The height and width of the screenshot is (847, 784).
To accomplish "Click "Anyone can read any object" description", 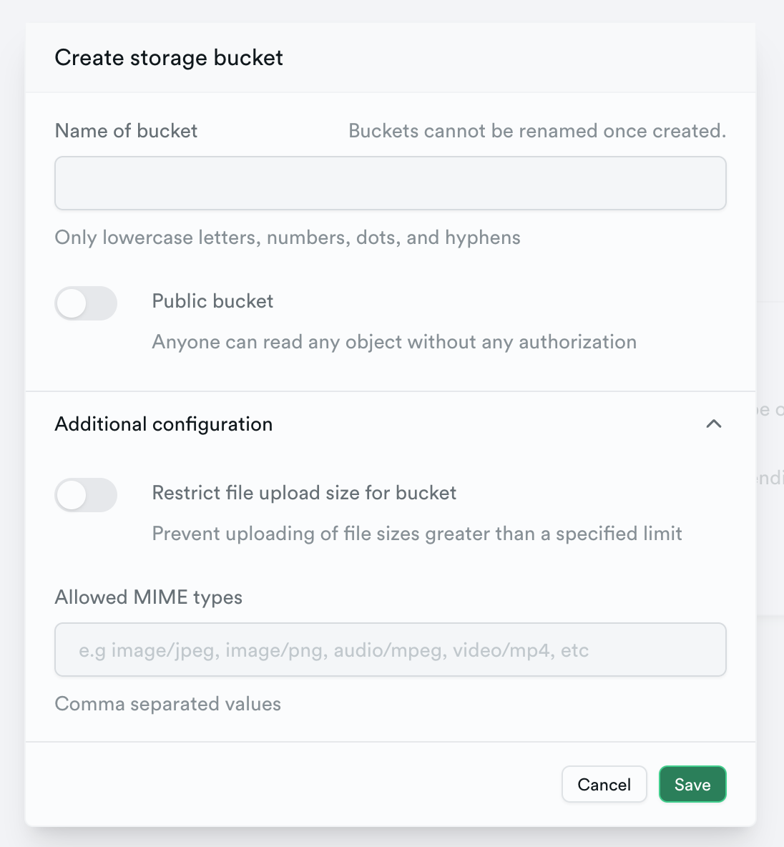I will 394,342.
